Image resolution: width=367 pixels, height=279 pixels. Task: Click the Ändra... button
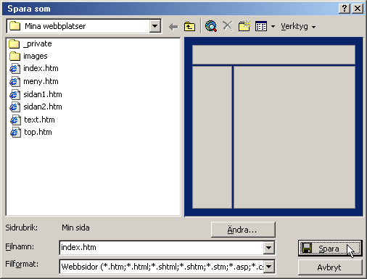point(243,230)
